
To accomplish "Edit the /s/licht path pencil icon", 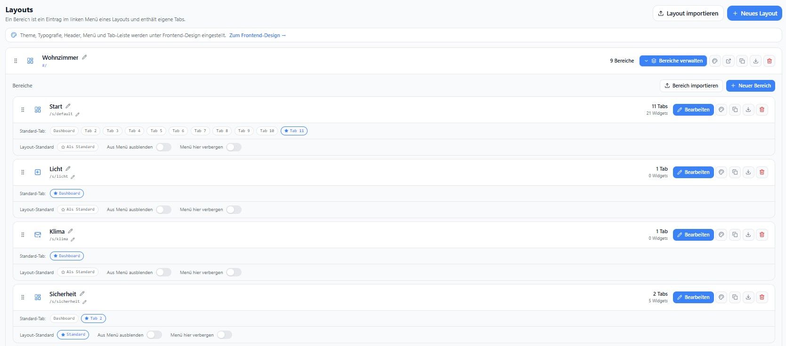I will pos(73,177).
